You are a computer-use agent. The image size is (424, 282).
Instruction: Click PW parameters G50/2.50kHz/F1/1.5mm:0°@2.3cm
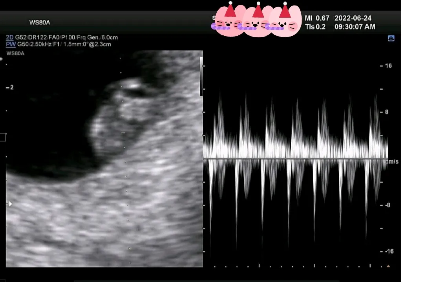tap(64, 44)
